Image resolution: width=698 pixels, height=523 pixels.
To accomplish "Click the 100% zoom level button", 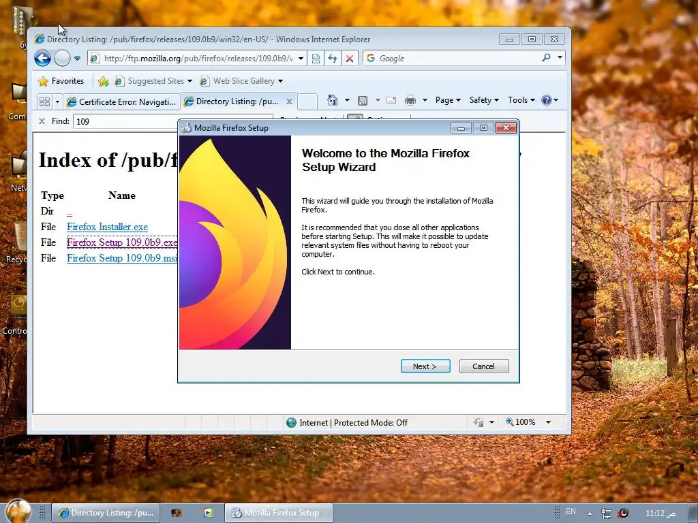I will [520, 422].
